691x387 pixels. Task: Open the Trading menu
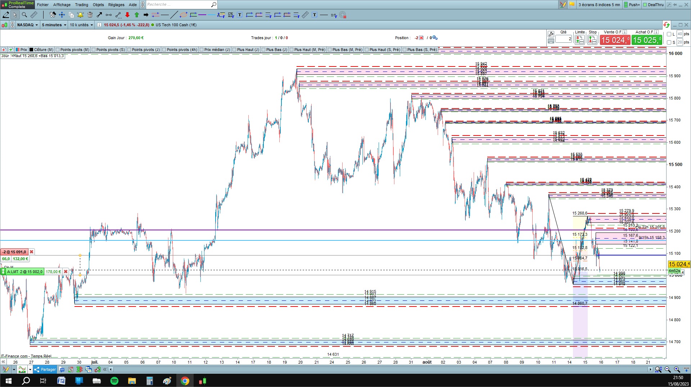point(81,5)
